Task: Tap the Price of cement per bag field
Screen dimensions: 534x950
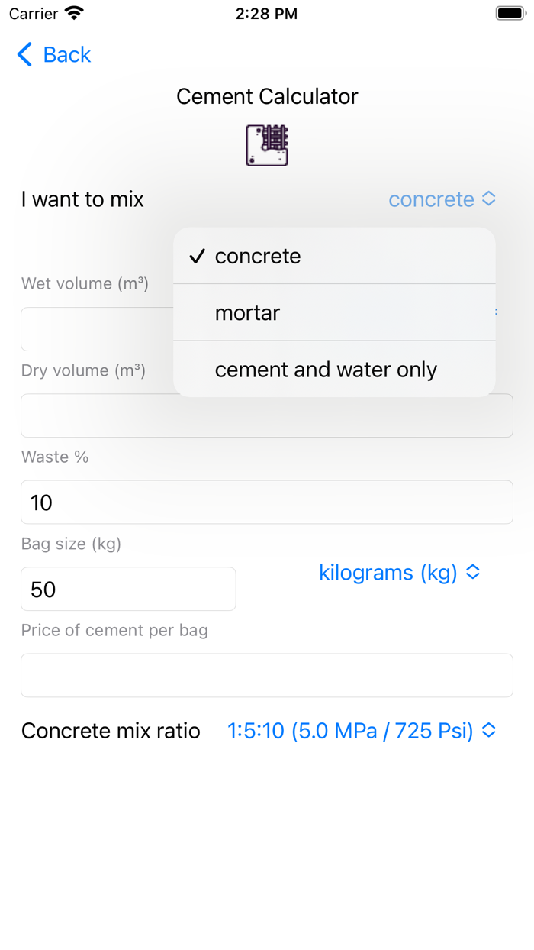Action: tap(267, 675)
